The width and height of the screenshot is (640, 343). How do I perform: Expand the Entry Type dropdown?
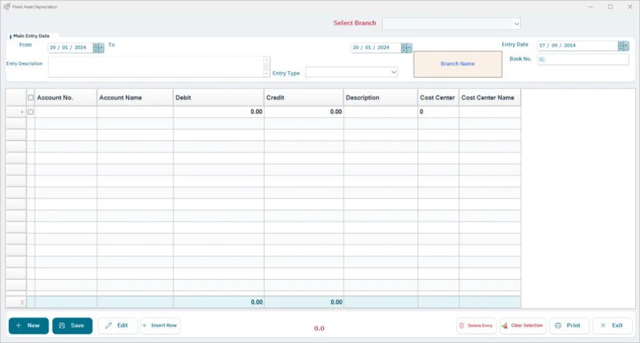(393, 72)
